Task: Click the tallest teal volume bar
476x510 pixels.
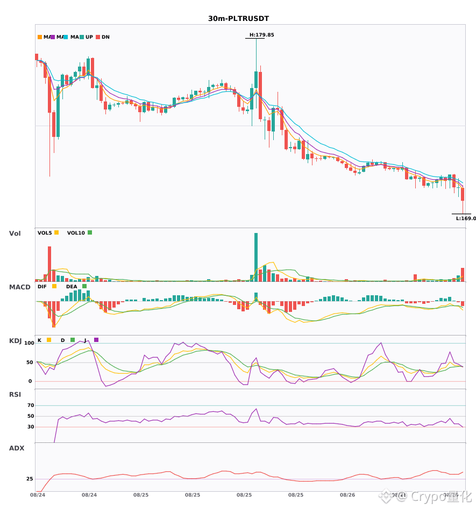Action: tap(256, 257)
